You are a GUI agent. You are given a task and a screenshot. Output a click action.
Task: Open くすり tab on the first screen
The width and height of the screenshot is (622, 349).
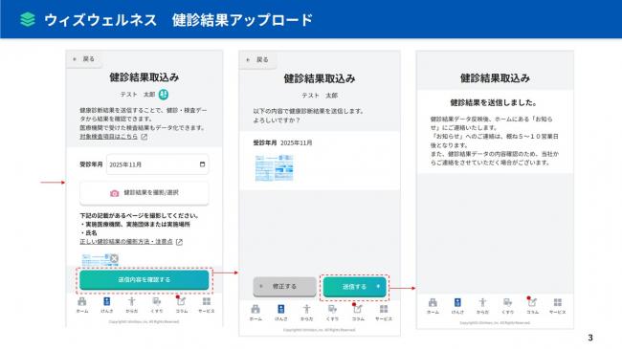point(157,305)
